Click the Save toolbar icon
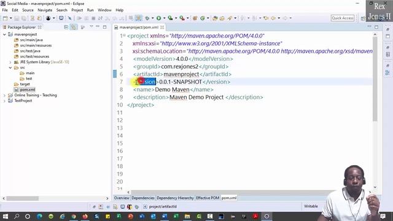This screenshot has width=393, height=221. pyautogui.click(x=17, y=18)
